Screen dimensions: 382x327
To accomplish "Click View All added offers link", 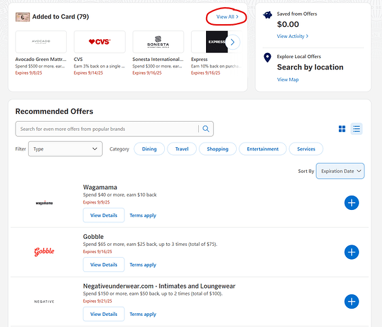I will (x=227, y=16).
